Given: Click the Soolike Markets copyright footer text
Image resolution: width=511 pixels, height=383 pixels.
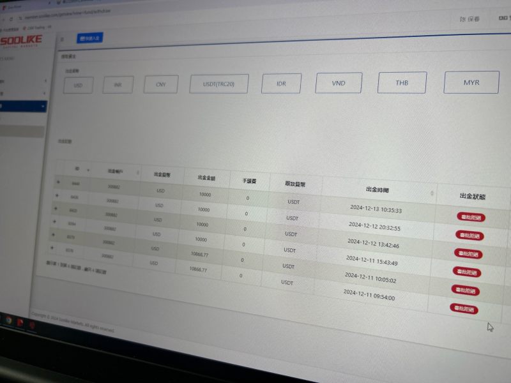Looking at the screenshot, I should pyautogui.click(x=73, y=322).
